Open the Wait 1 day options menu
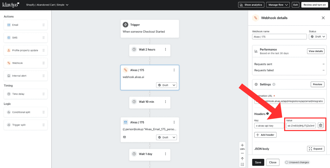The height and width of the screenshot is (168, 330). tap(165, 154)
